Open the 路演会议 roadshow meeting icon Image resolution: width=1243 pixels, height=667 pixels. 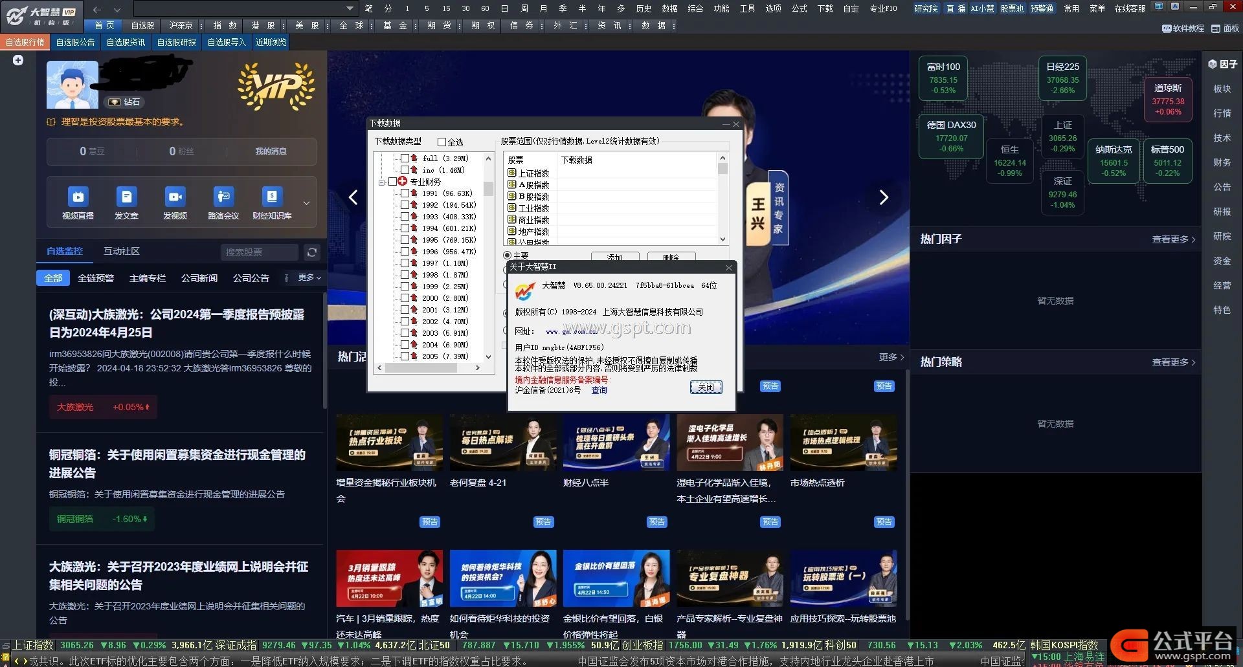[223, 197]
